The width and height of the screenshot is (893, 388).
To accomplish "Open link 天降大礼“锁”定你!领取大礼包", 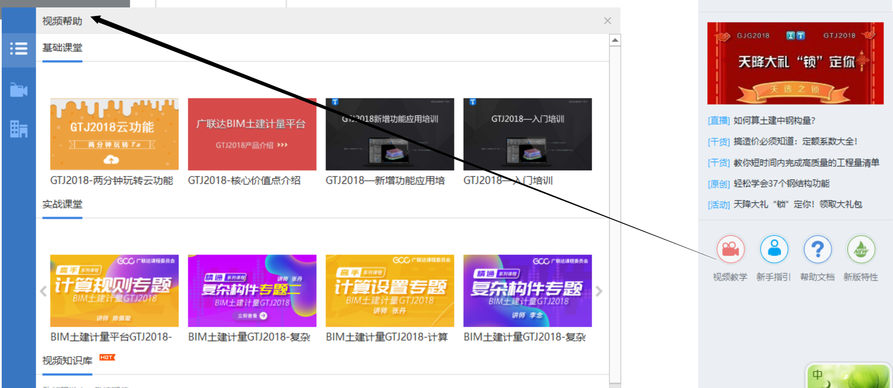I will pos(798,204).
